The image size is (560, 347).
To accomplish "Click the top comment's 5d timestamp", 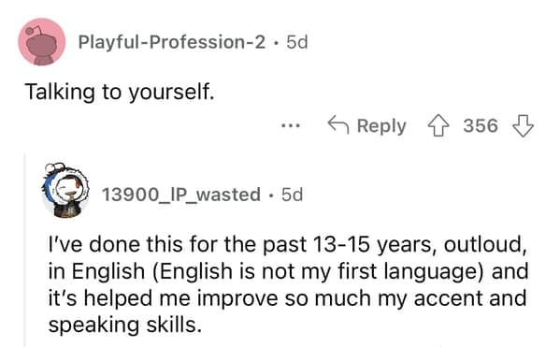I will tap(296, 42).
